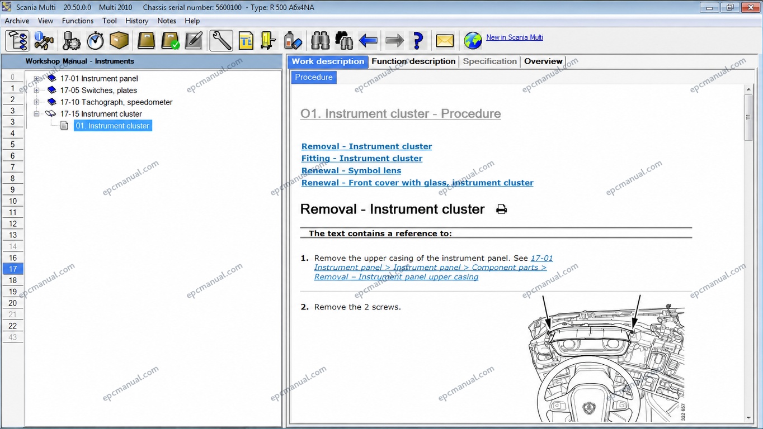Open the Help menu

[192, 21]
